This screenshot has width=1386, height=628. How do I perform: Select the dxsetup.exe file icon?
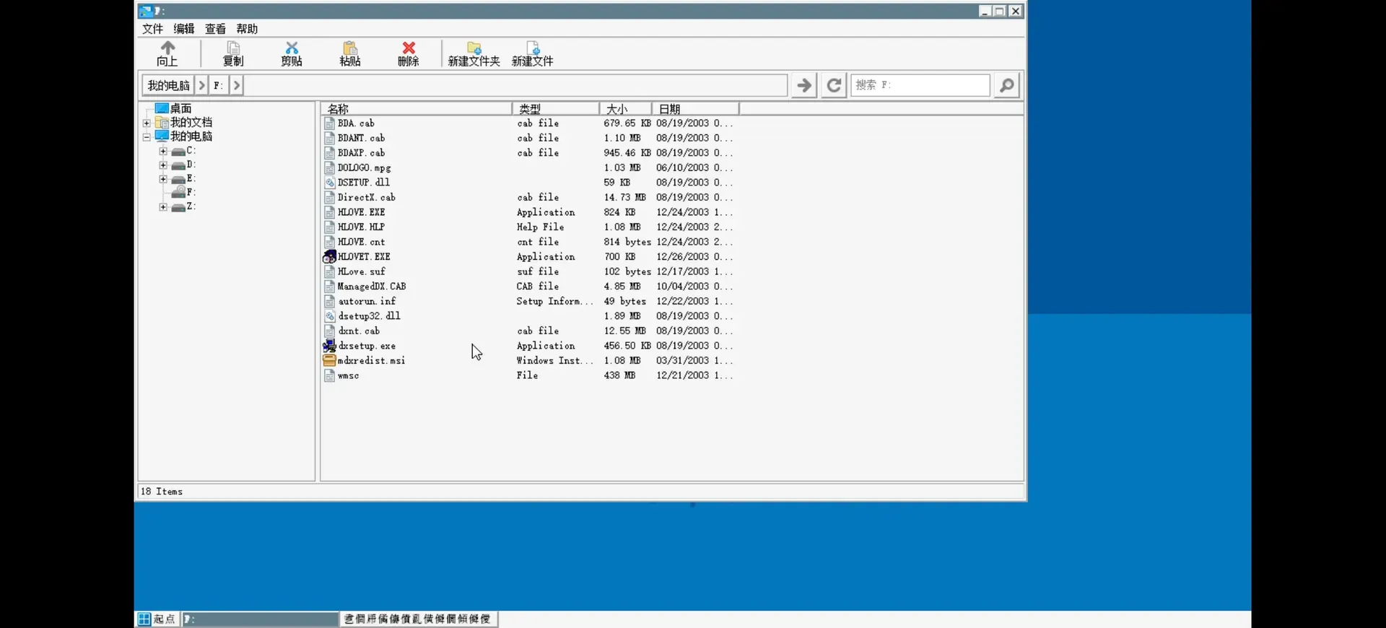(329, 346)
